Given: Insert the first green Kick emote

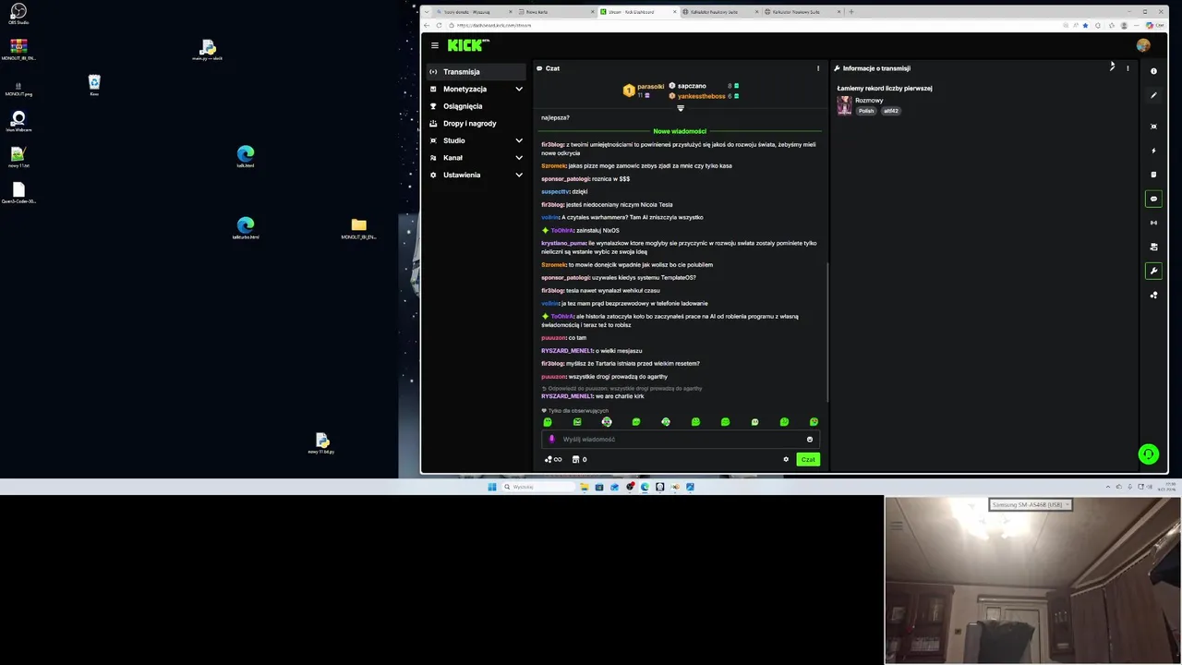Looking at the screenshot, I should [548, 422].
